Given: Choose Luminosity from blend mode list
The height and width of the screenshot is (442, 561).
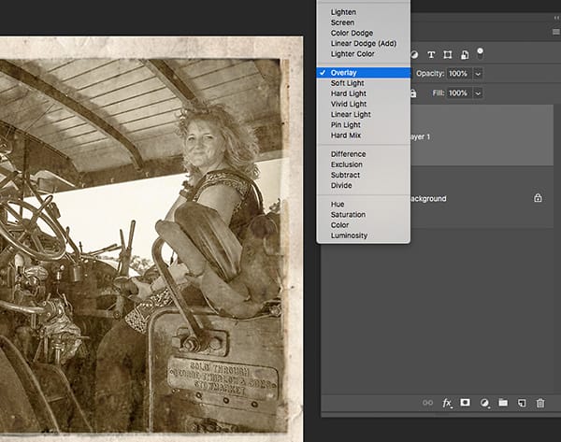Looking at the screenshot, I should point(349,235).
